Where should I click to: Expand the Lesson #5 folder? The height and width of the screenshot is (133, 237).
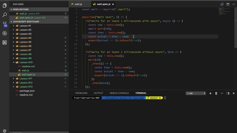coord(39,42)
